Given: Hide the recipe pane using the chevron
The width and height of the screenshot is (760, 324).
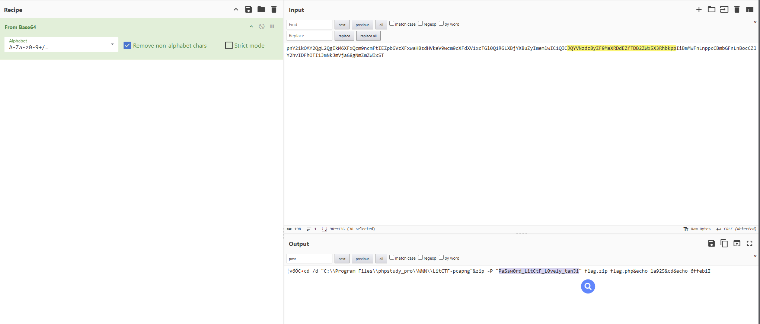Looking at the screenshot, I should pos(236,10).
